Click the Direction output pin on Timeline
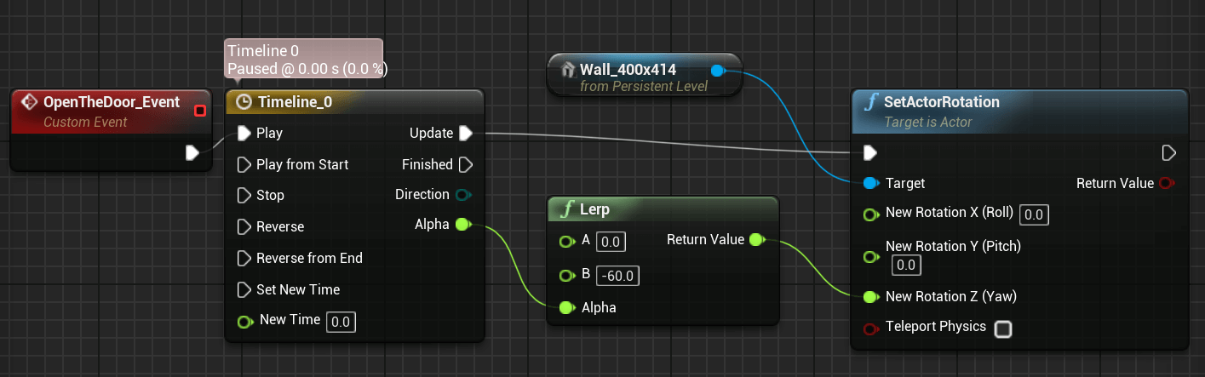The width and height of the screenshot is (1205, 377). (x=463, y=195)
